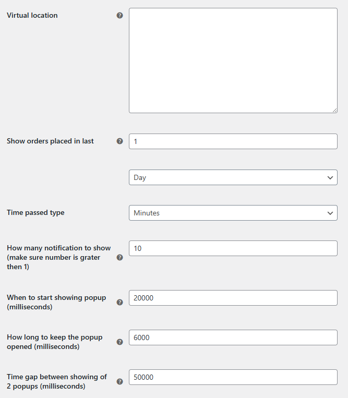The image size is (348, 398).
Task: Select the popup start delay field with 20000
Action: point(233,298)
